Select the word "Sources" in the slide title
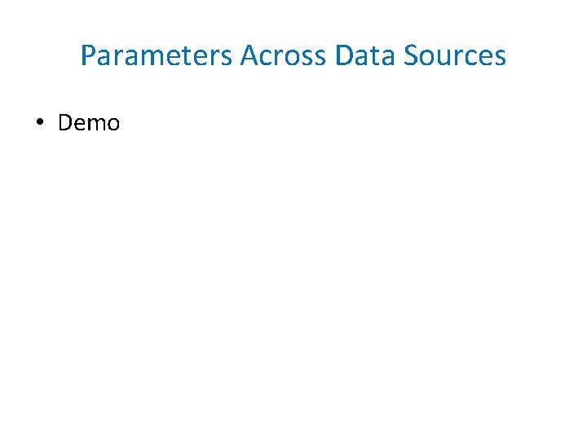 [x=454, y=55]
